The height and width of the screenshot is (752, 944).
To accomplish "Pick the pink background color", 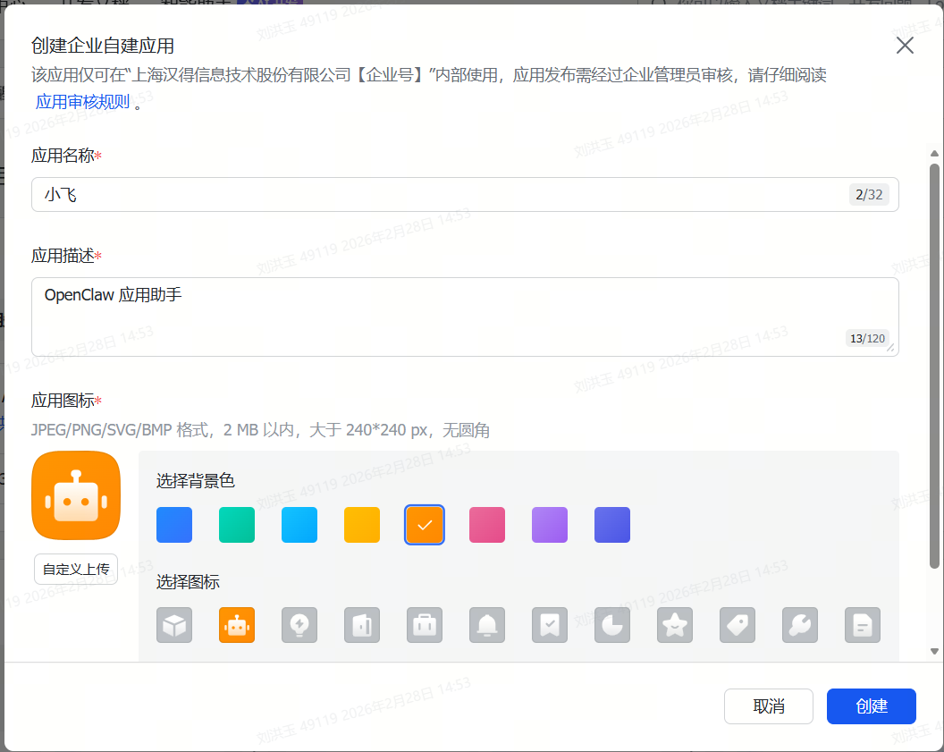I will (x=487, y=525).
